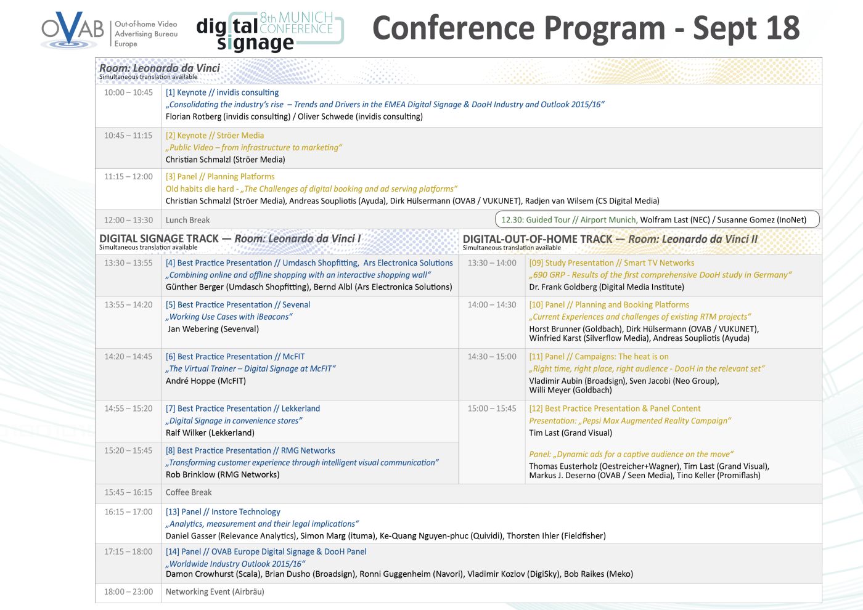Click the time slot '16:15 – 17:00'
Screen dimensions: 863x610
tap(128, 511)
